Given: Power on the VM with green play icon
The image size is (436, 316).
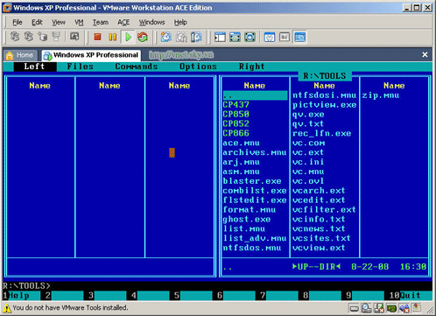Looking at the screenshot, I should pyautogui.click(x=128, y=37).
